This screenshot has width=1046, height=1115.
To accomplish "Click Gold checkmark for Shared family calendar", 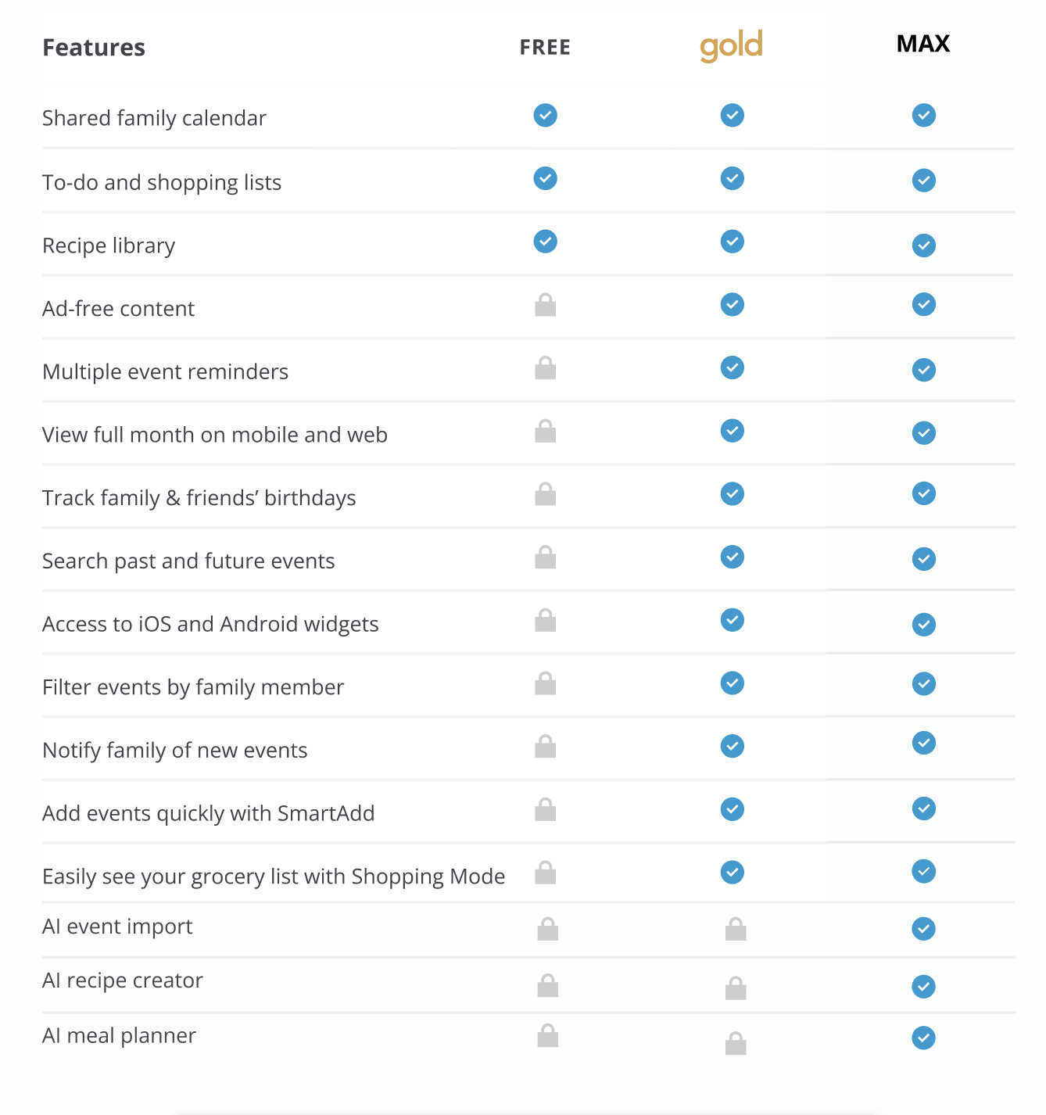I will (x=733, y=115).
